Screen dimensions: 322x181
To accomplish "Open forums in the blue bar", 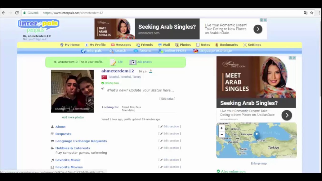I will 142,51.
